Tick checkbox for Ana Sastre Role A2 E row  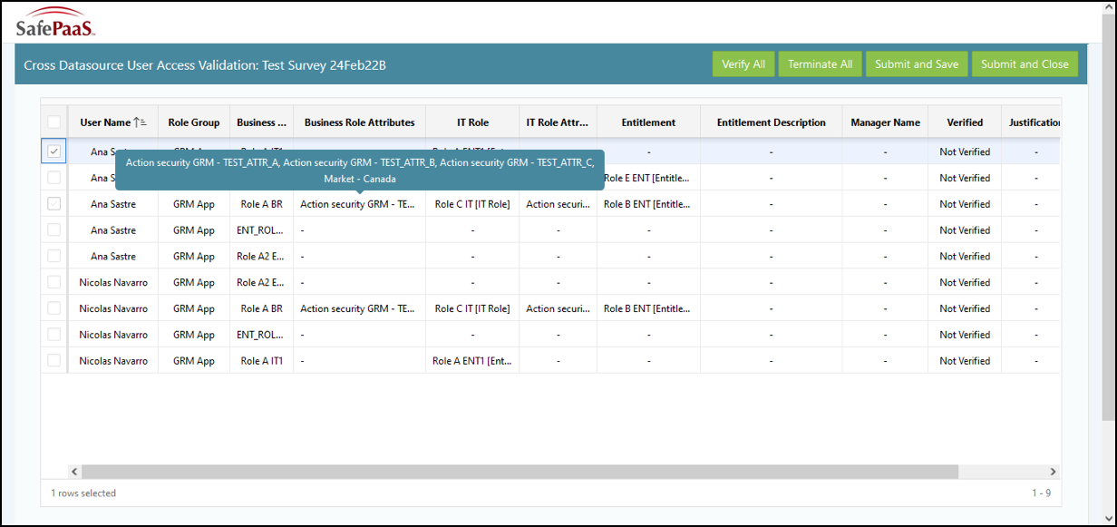(54, 257)
